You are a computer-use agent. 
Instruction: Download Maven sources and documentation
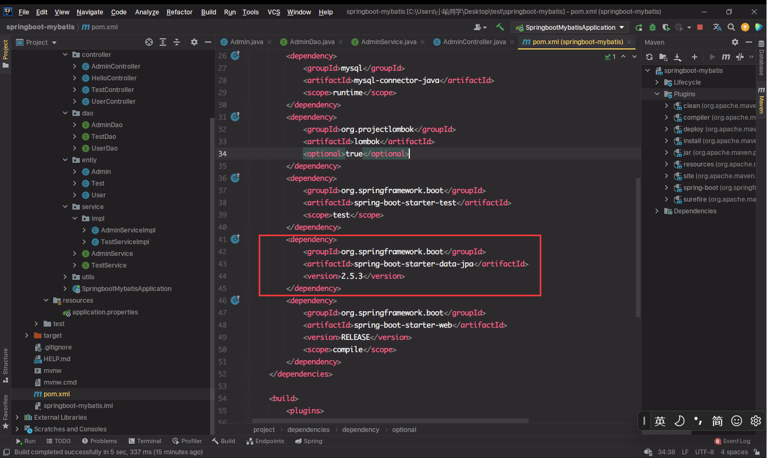point(678,57)
